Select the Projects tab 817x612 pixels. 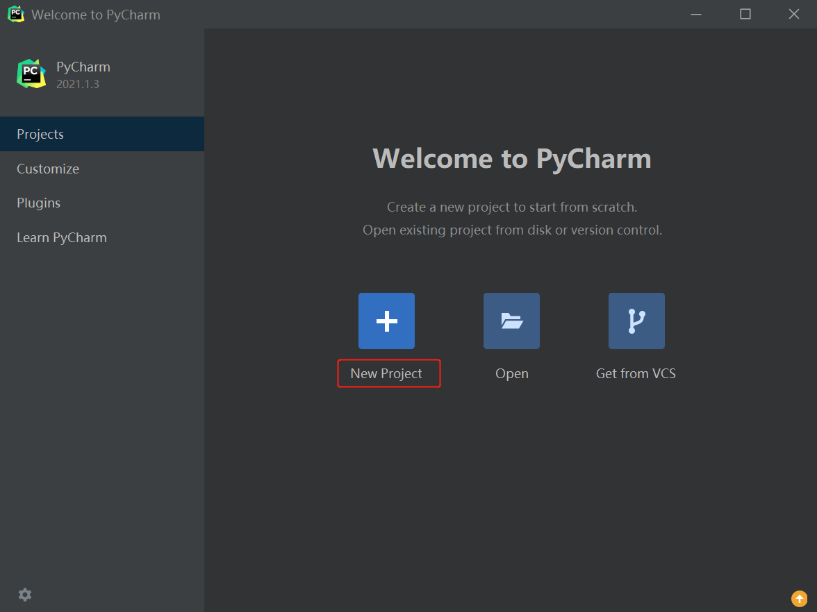102,134
